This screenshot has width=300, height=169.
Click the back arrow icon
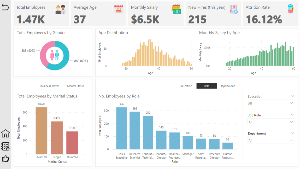[5, 7]
